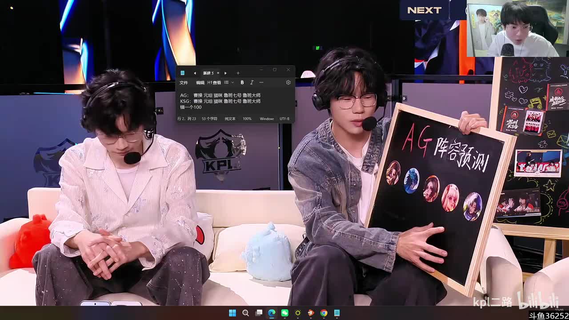Click the 100% zoom level indicator

click(247, 119)
